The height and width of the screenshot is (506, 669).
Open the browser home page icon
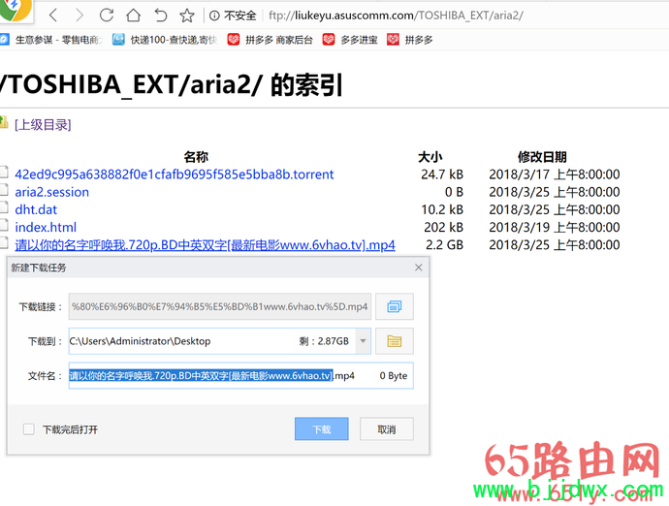pos(133,16)
